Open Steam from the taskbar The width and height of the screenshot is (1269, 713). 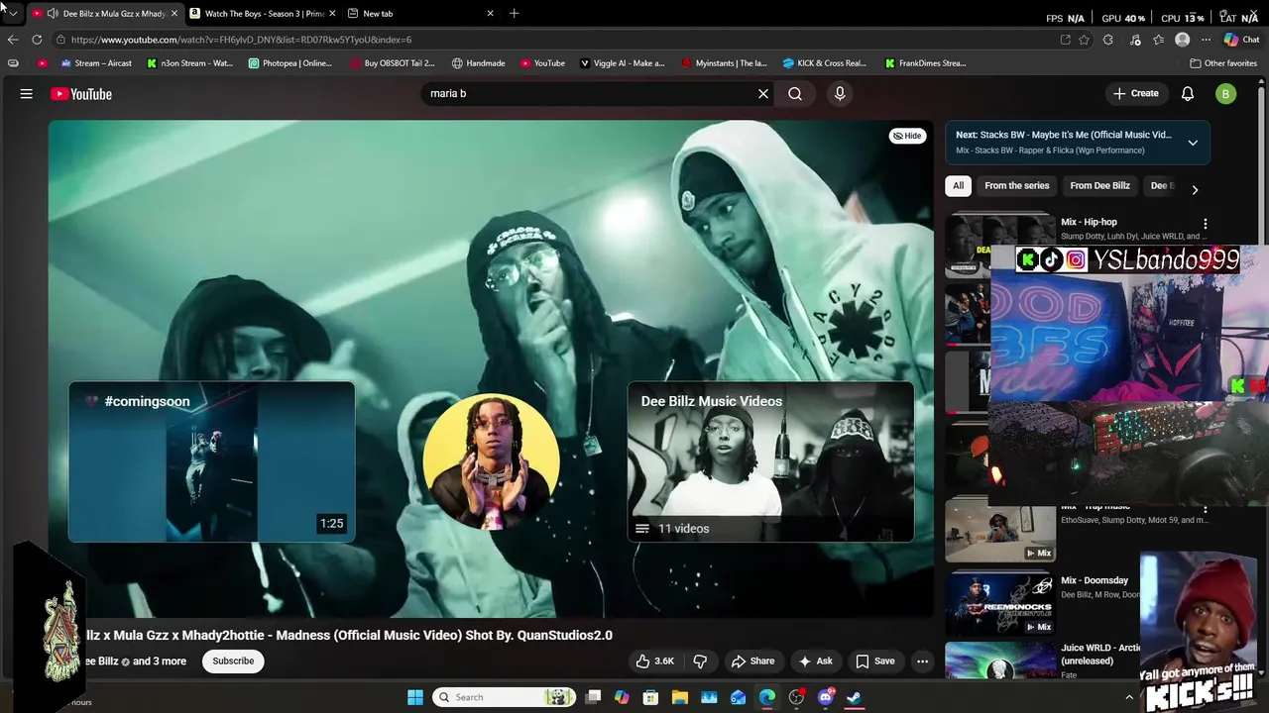click(x=854, y=697)
